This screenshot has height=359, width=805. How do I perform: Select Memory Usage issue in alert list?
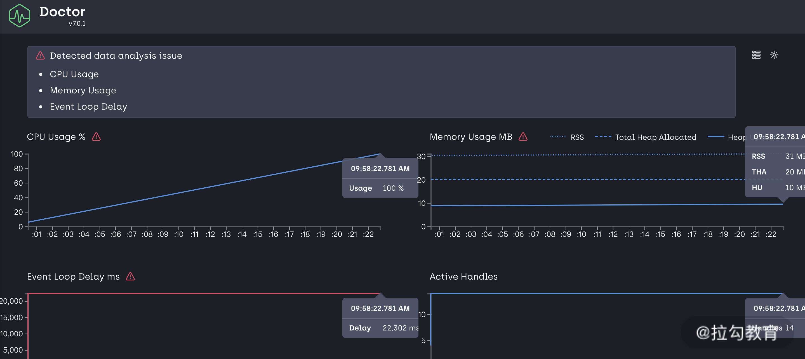(x=83, y=90)
